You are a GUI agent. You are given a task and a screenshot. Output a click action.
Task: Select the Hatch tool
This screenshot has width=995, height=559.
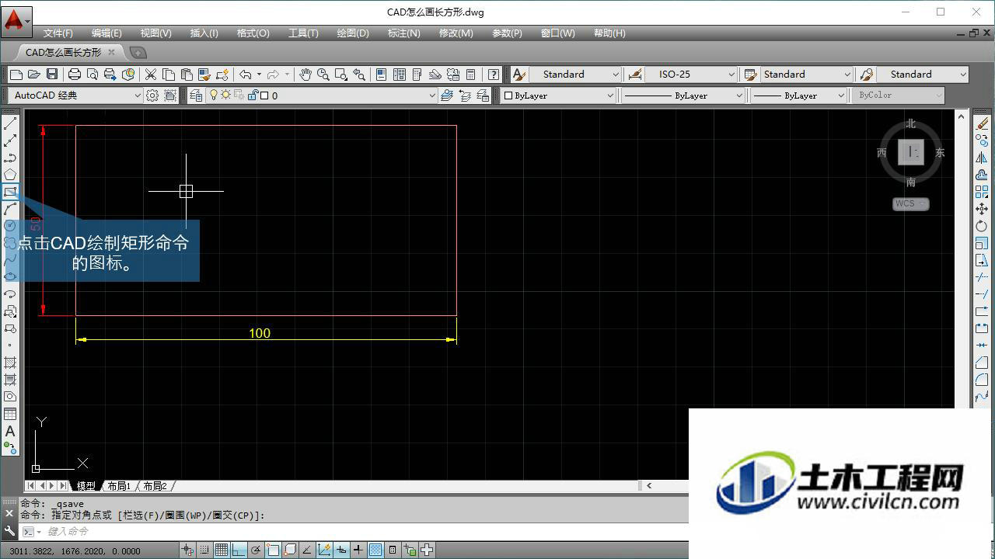tap(10, 363)
